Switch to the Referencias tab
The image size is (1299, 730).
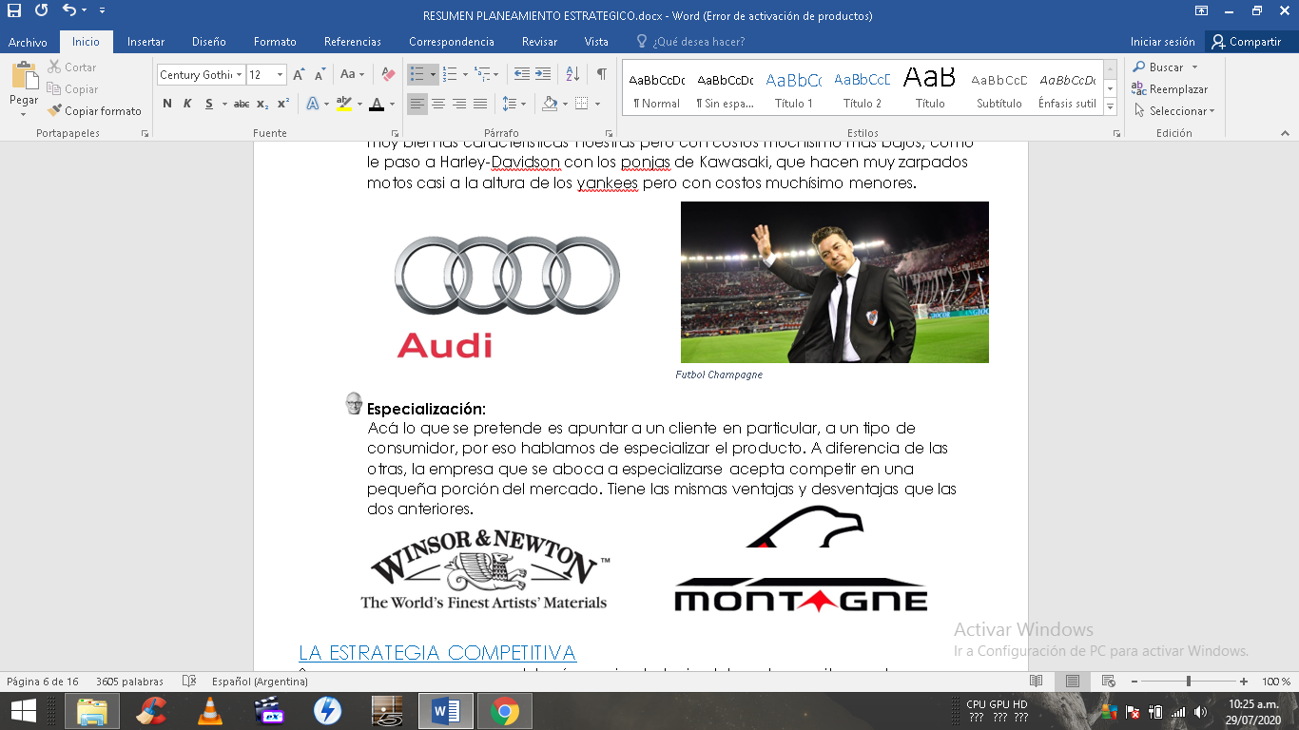(x=352, y=42)
